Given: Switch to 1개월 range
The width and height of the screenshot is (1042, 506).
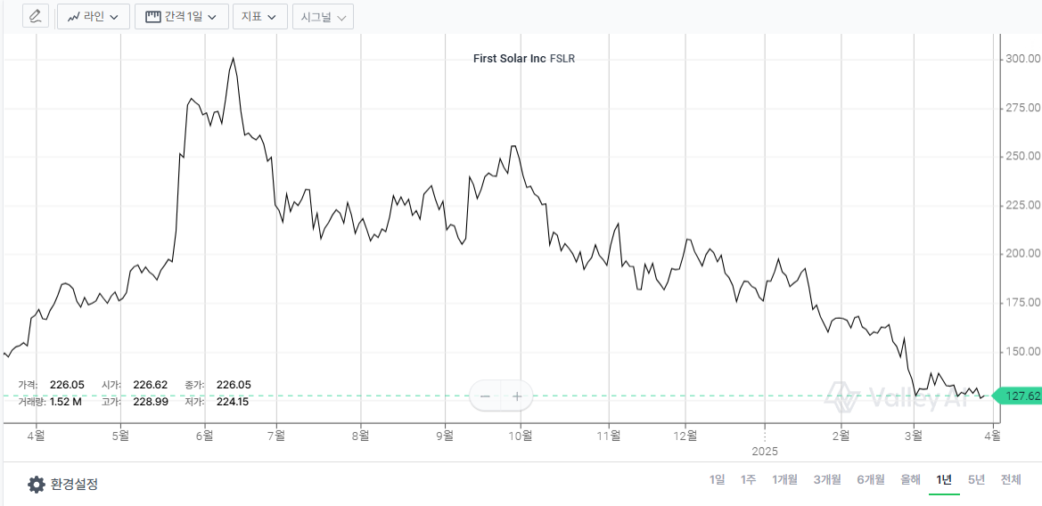Looking at the screenshot, I should (784, 479).
